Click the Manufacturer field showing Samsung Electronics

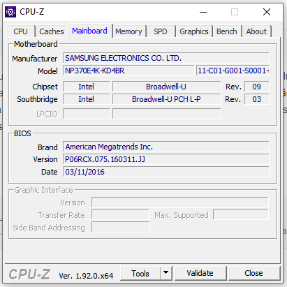tap(165, 58)
